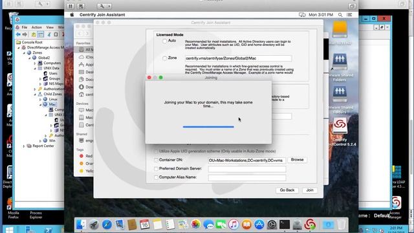Open Spotlight search in the menu bar
The image size is (414, 233).
340,15
